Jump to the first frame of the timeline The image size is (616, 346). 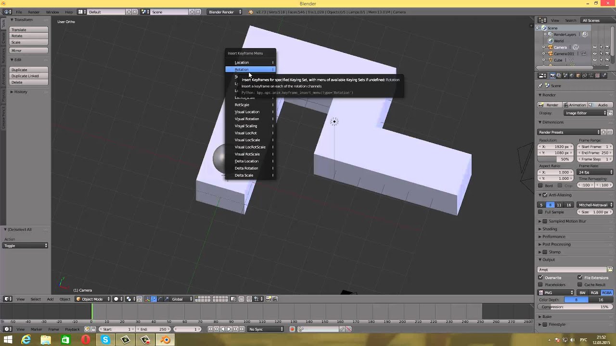click(x=210, y=329)
